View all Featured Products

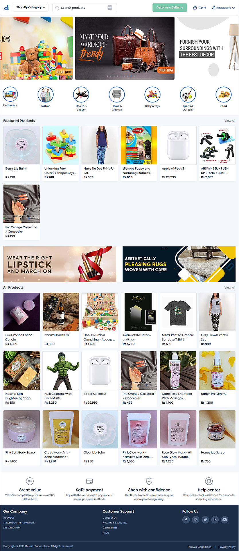click(230, 121)
